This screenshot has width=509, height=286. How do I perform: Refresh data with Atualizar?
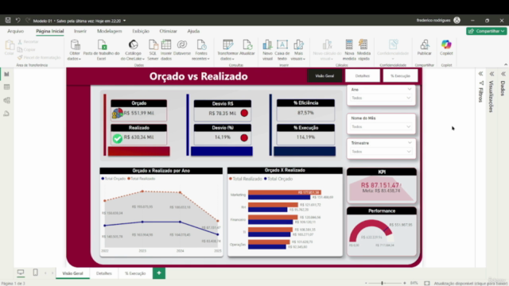click(247, 48)
